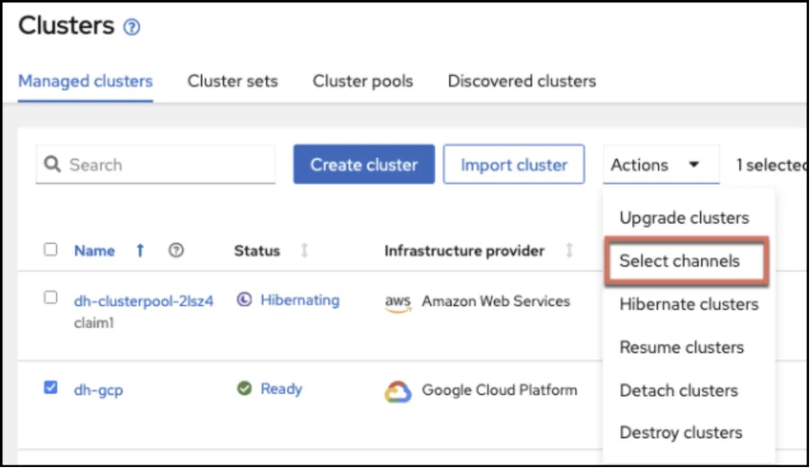This screenshot has width=811, height=469.
Task: Choose Select channels from Actions menu
Action: click(679, 261)
